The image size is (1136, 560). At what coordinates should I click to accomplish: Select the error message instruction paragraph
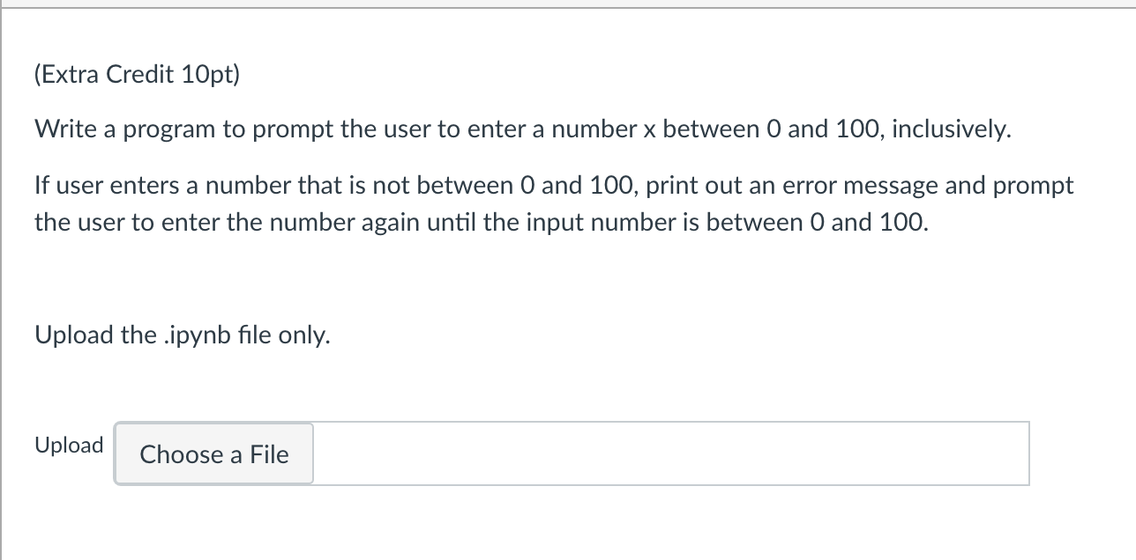tap(553, 203)
